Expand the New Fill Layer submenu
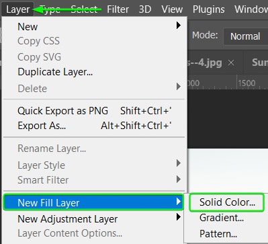Image resolution: width=268 pixels, height=244 pixels. 93,202
